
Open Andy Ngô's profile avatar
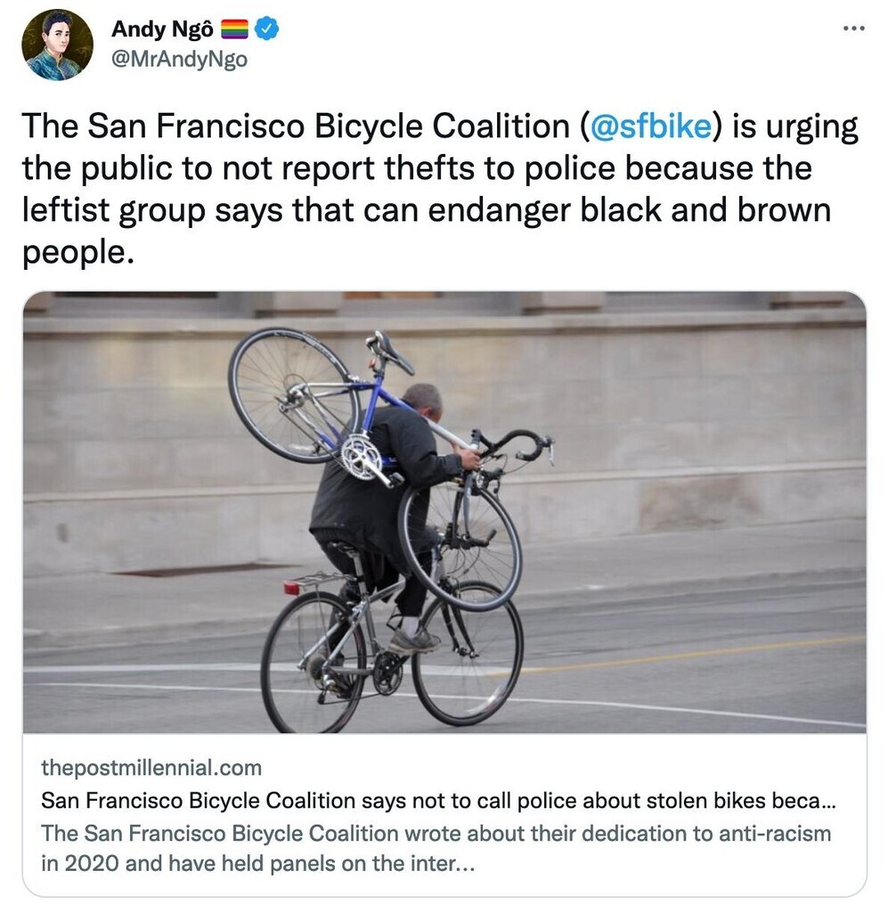tap(57, 45)
